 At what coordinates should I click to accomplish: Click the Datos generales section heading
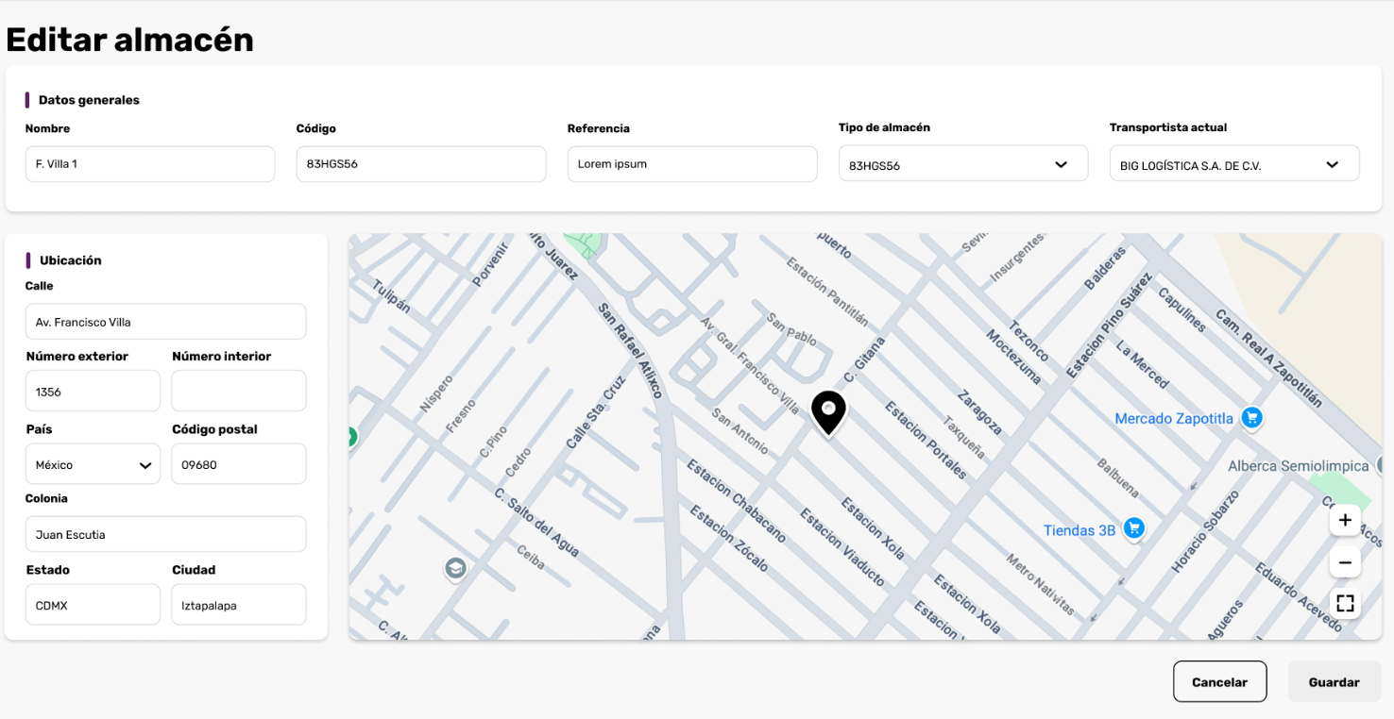(x=89, y=100)
